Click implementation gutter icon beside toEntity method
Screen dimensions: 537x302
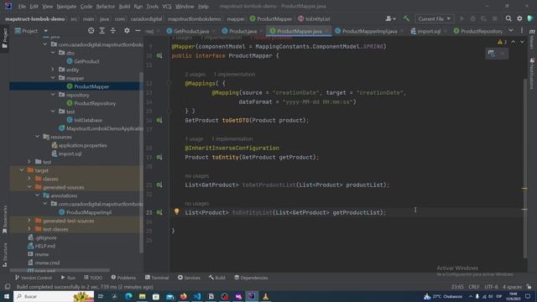[x=159, y=157]
